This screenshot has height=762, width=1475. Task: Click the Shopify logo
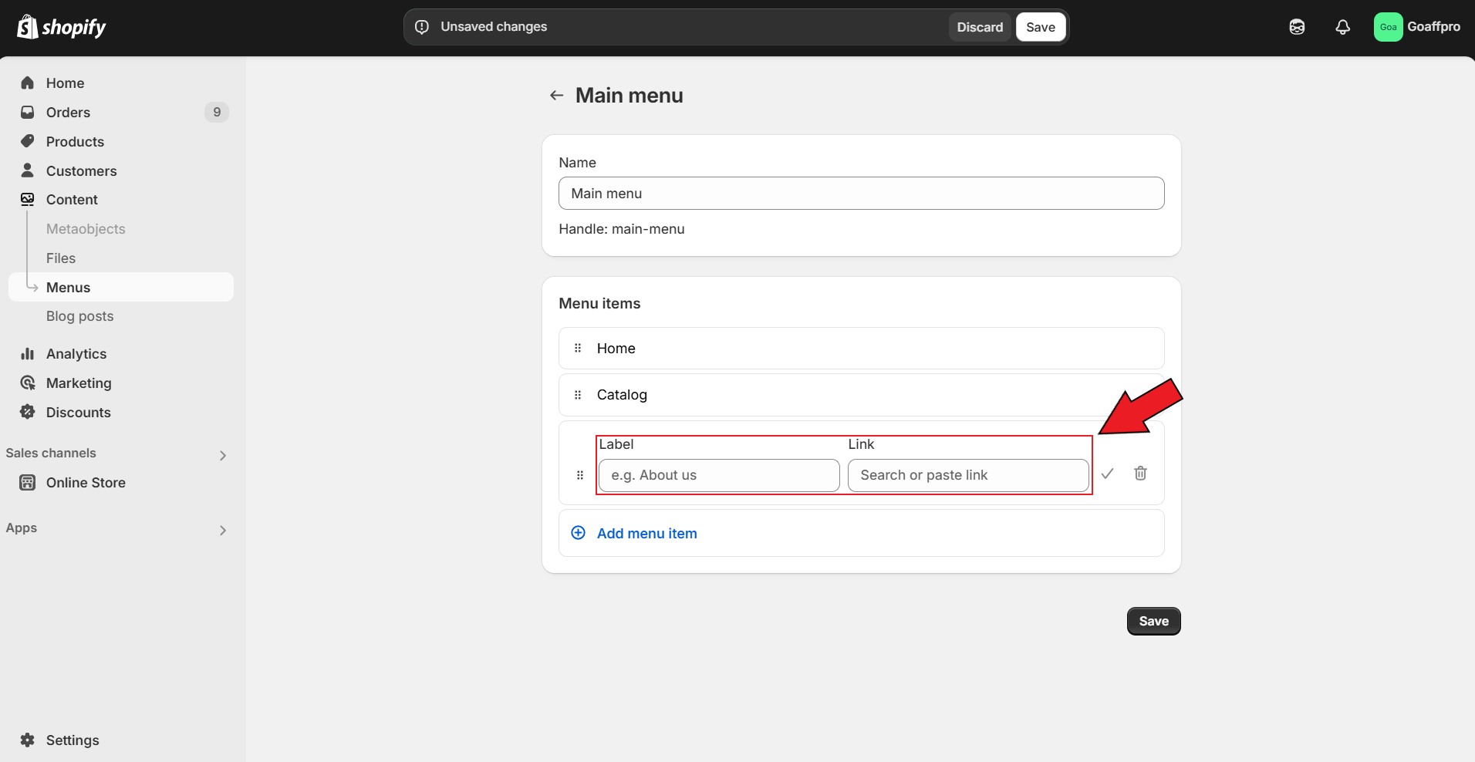(x=62, y=27)
